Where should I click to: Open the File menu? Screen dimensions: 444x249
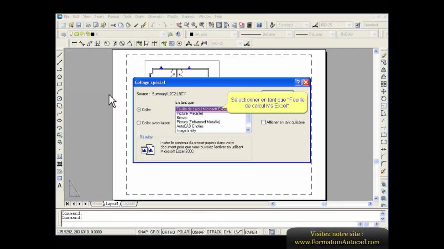[x=66, y=16]
